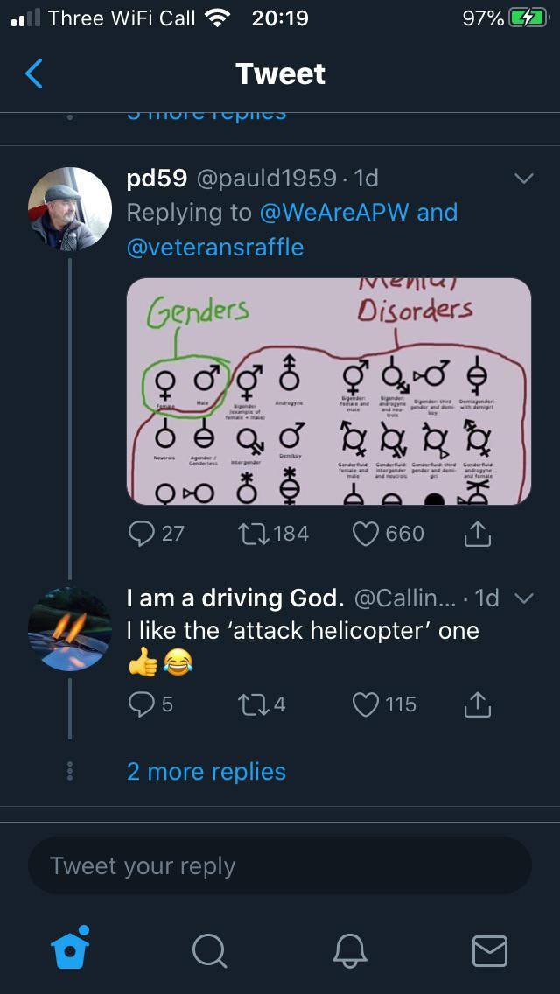Open the Messages envelope icon
560x994 pixels.
click(490, 953)
